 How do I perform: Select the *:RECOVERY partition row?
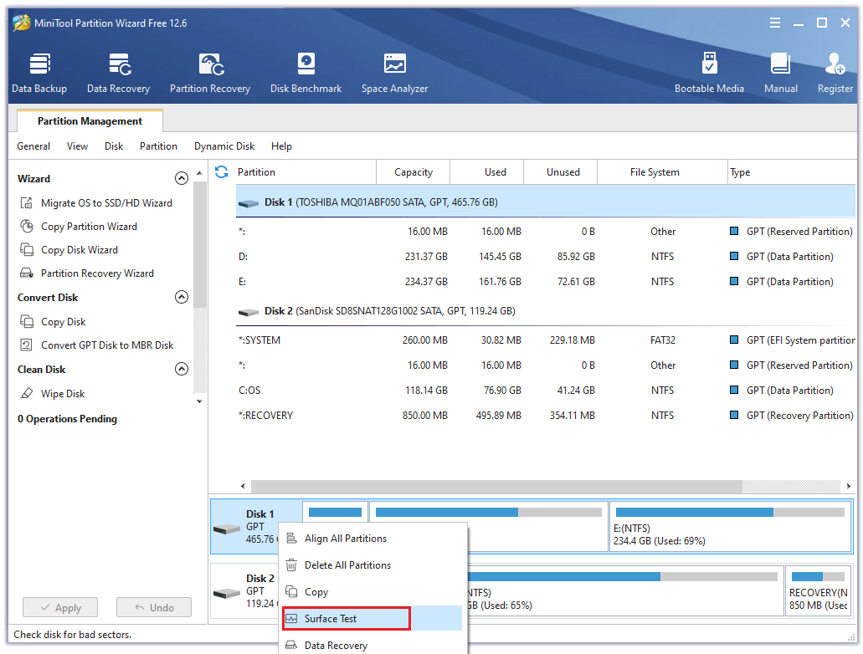[x=546, y=416]
